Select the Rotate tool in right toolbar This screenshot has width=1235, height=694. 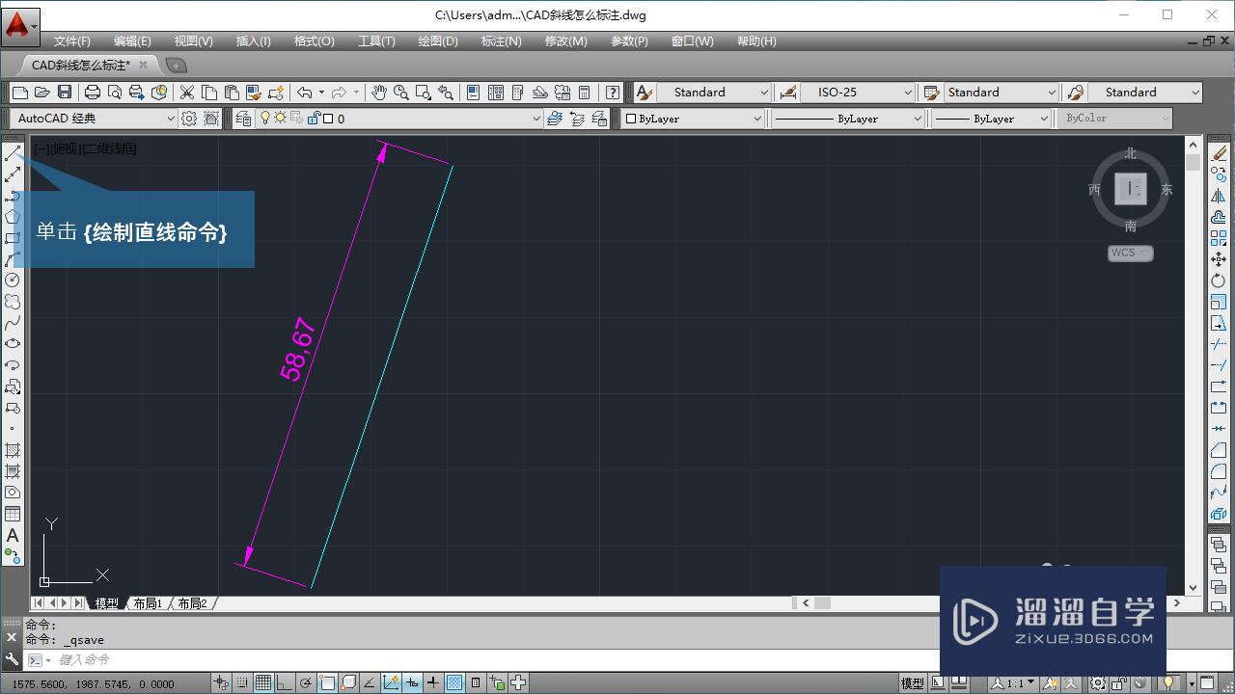tap(1219, 280)
